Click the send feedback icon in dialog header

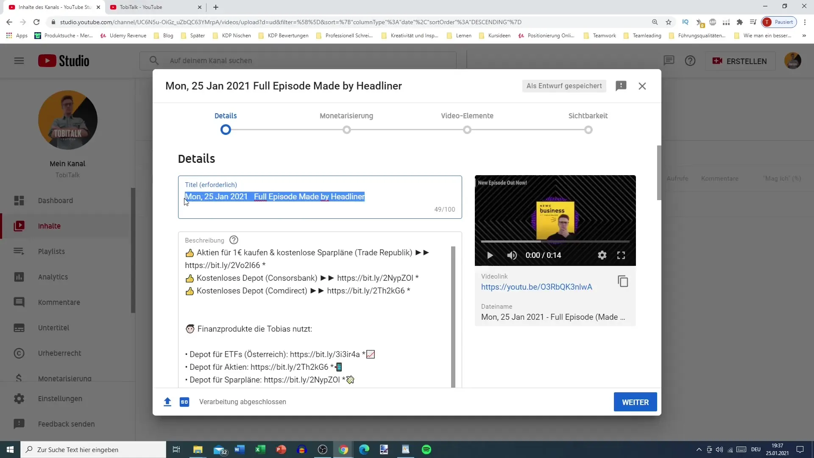tap(621, 86)
